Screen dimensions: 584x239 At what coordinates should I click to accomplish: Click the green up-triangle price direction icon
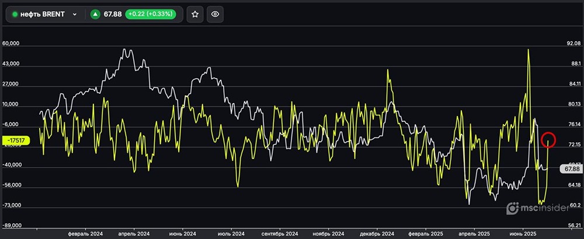point(96,14)
